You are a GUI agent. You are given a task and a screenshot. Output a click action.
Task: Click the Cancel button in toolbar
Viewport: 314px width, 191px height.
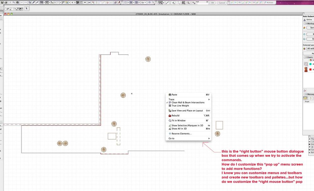(222, 3)
